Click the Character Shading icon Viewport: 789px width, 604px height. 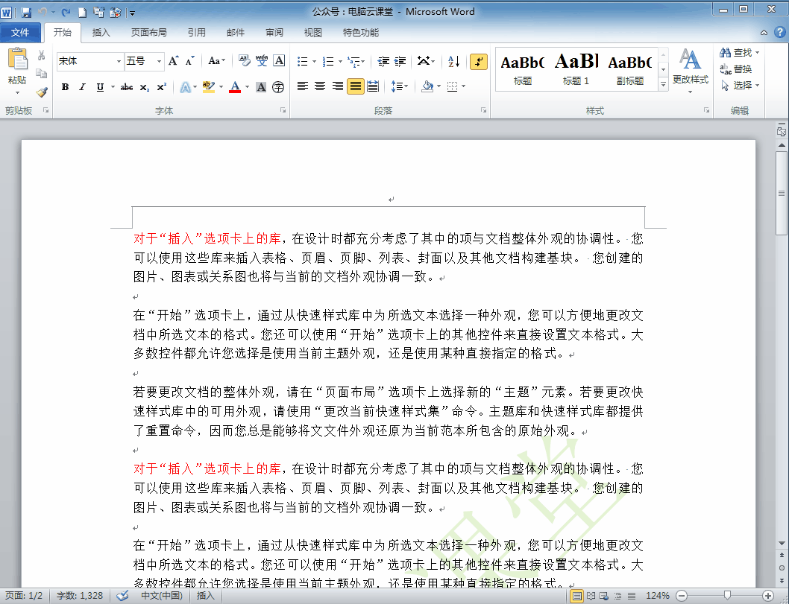coord(261,87)
